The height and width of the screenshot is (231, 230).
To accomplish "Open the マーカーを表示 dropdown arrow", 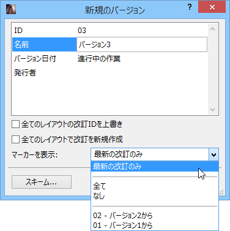I will coord(213,154).
